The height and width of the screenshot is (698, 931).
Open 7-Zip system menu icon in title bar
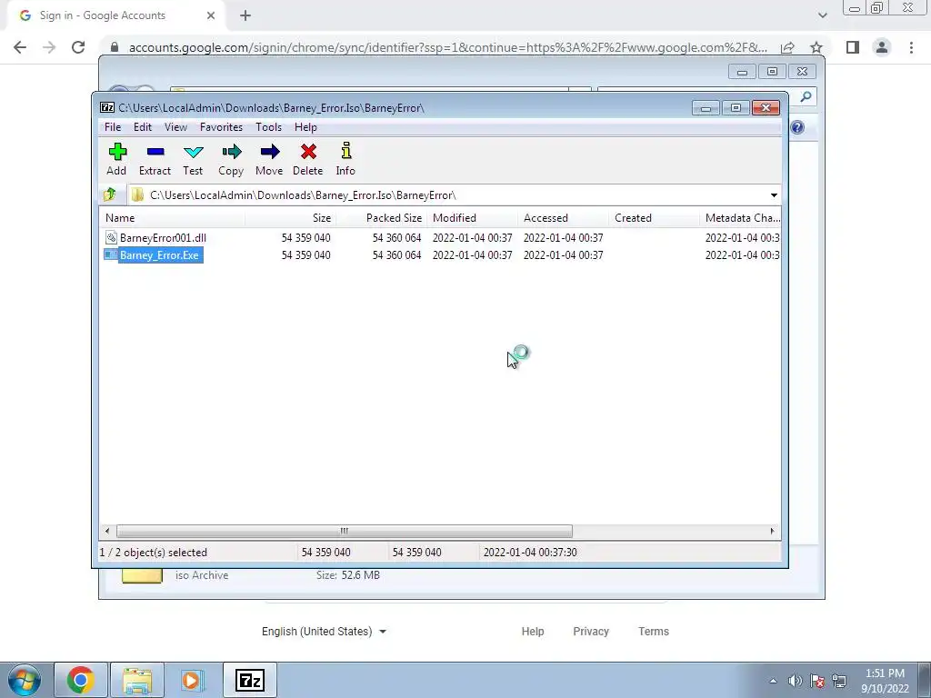(x=107, y=107)
